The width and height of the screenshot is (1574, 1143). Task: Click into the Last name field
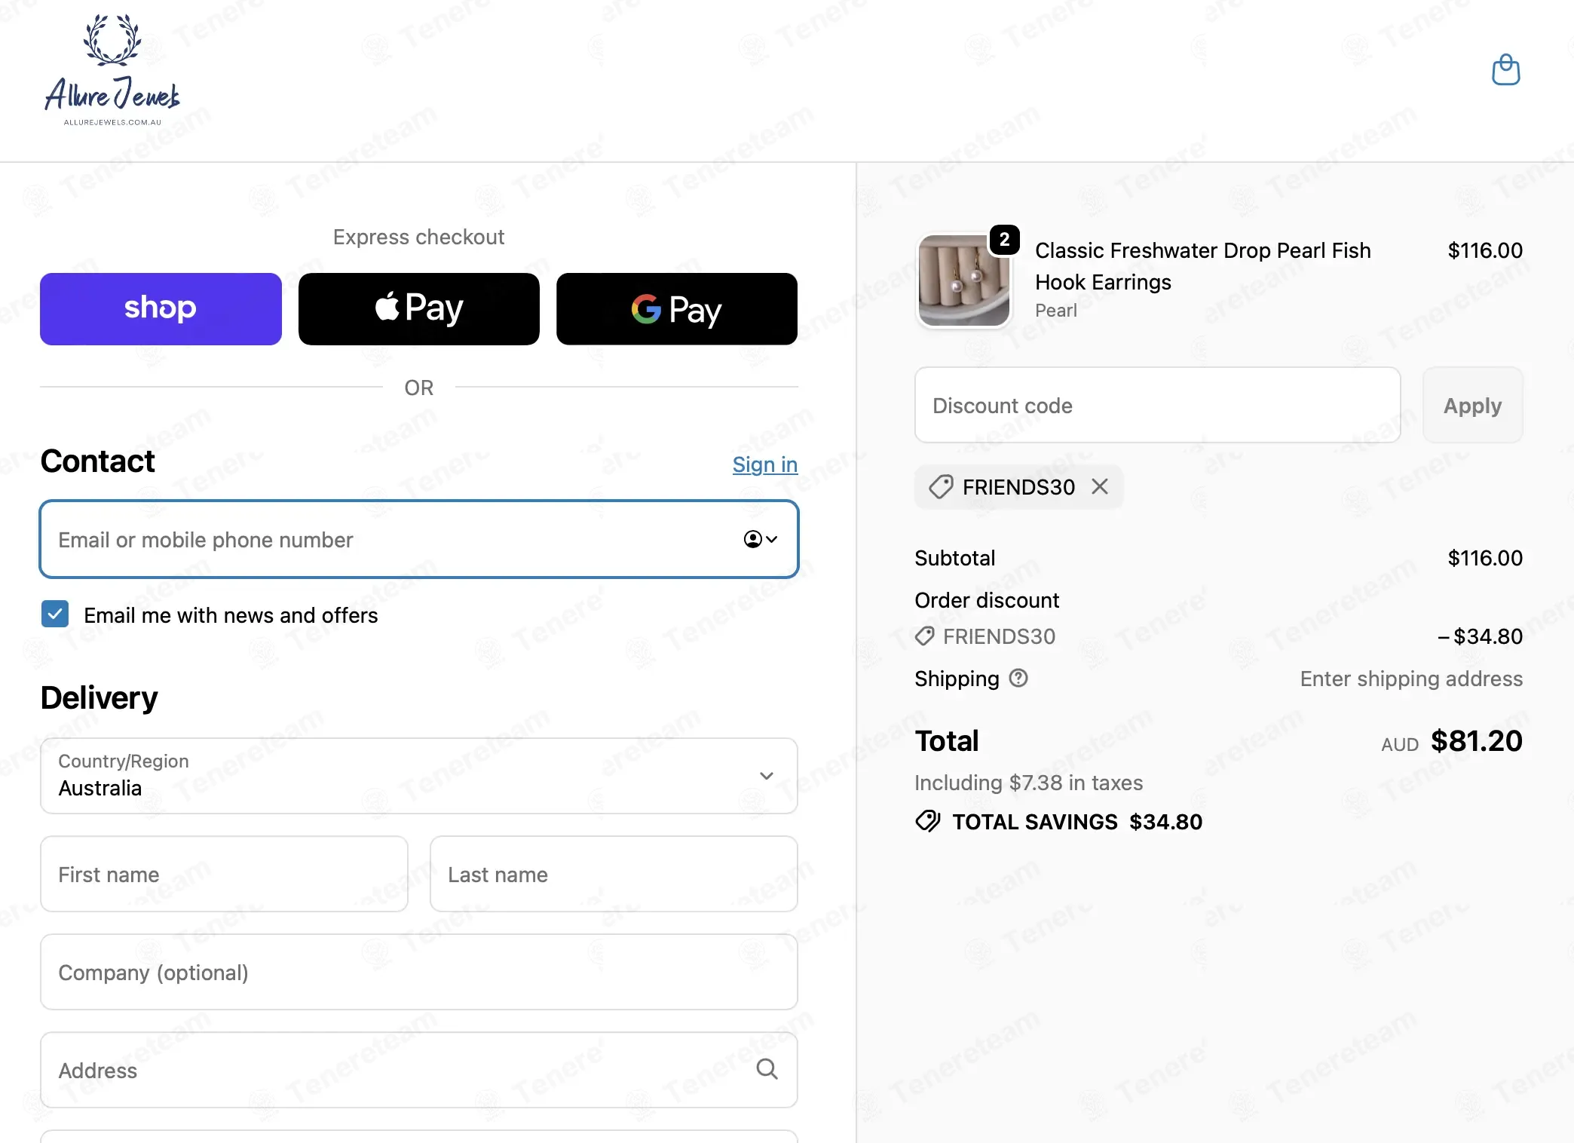(x=614, y=874)
